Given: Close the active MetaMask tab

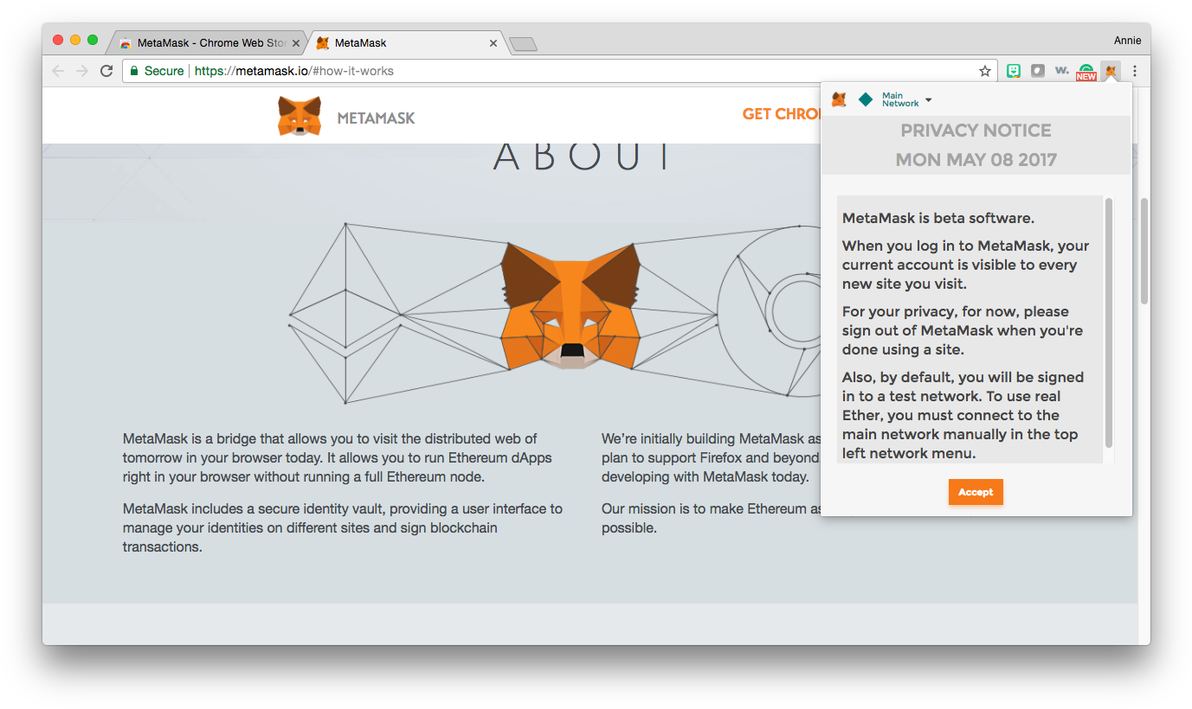Looking at the screenshot, I should (x=493, y=42).
